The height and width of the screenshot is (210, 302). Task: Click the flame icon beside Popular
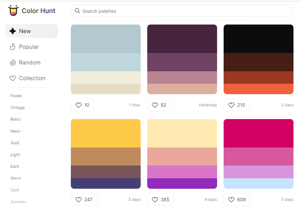(12, 47)
